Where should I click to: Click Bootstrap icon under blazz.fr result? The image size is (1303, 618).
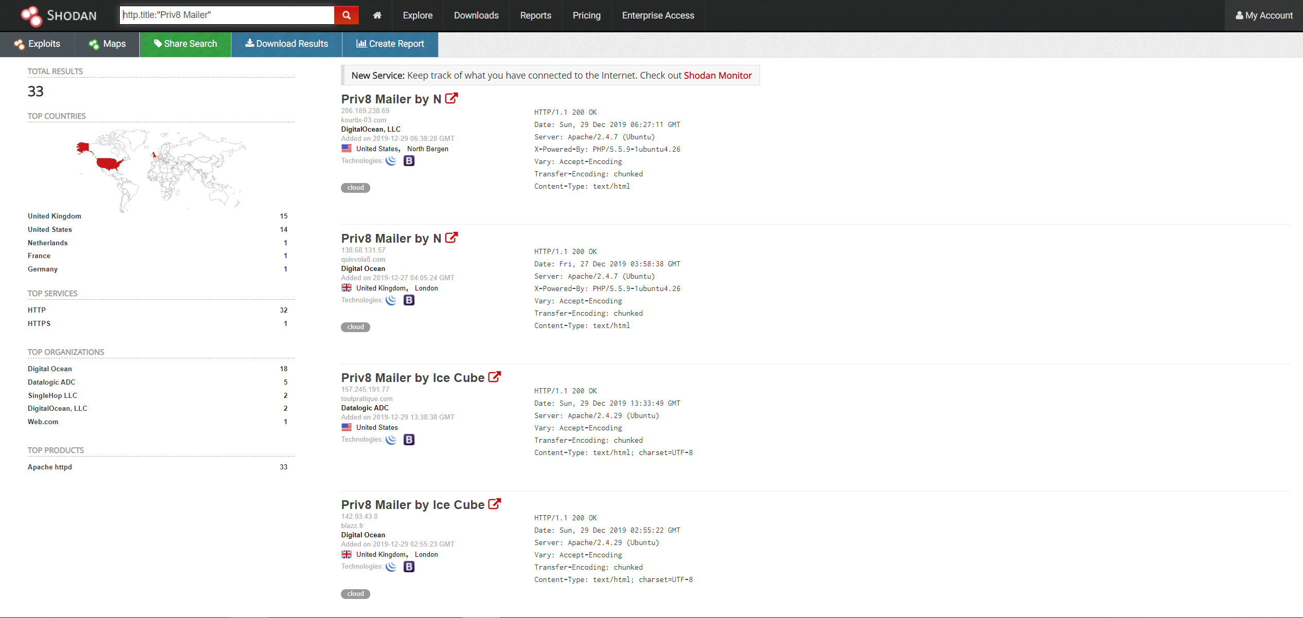(409, 567)
